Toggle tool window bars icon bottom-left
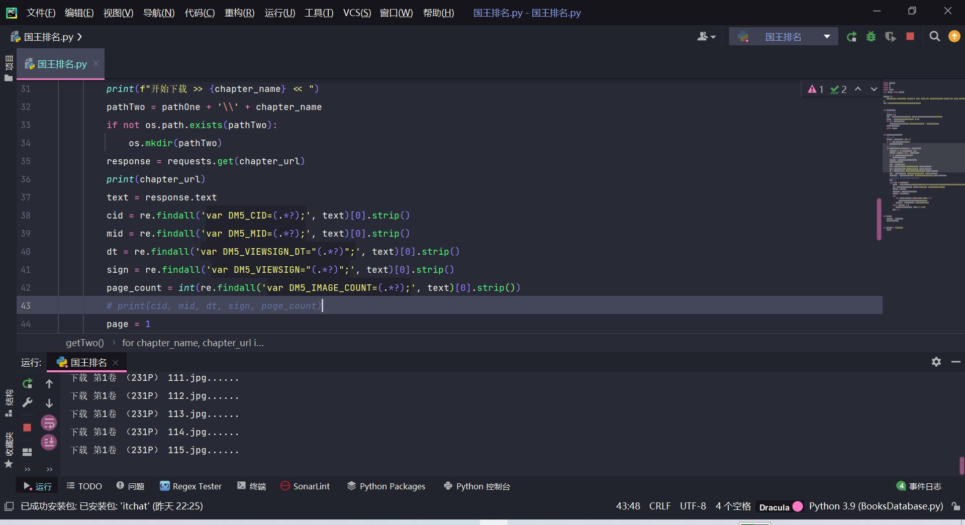The height and width of the screenshot is (525, 965). 9,506
